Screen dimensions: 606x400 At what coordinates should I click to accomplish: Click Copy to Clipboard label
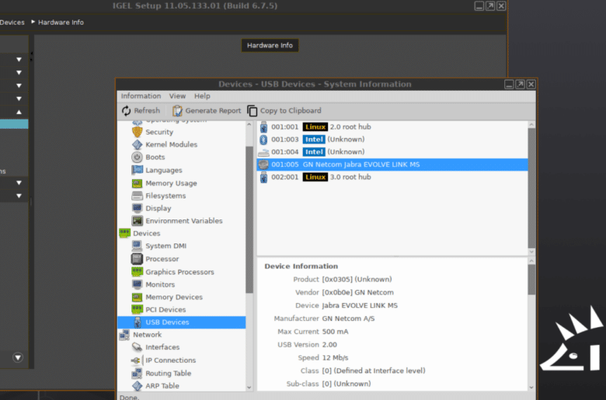click(291, 111)
